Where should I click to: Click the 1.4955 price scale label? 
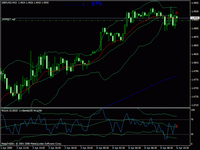[195, 3]
